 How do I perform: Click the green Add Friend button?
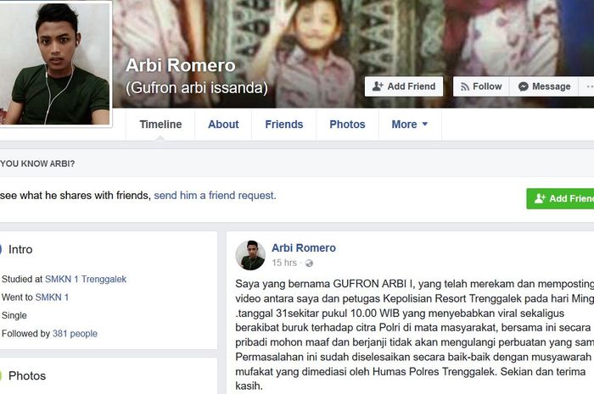[560, 198]
